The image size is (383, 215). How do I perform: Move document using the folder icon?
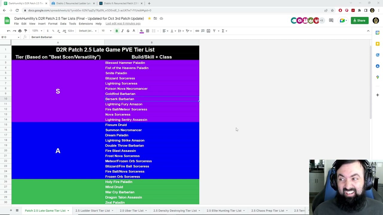tap(155, 19)
